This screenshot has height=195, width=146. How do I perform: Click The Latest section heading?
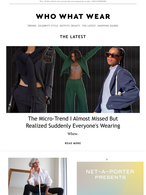[x=73, y=37]
